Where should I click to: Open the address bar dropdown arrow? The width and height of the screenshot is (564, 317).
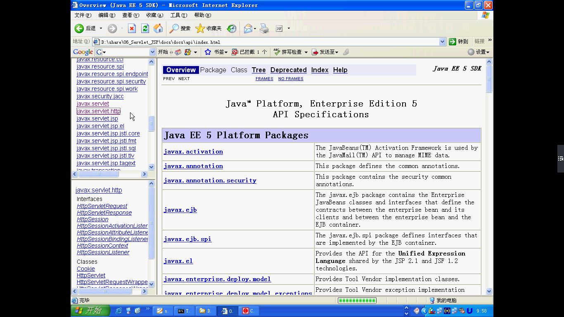point(443,42)
